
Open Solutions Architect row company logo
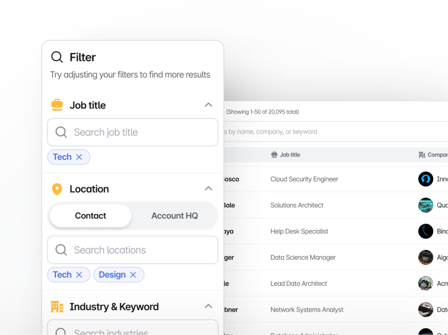pyautogui.click(x=426, y=205)
